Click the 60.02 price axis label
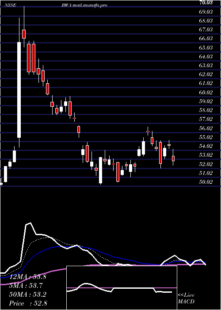 click(206, 93)
